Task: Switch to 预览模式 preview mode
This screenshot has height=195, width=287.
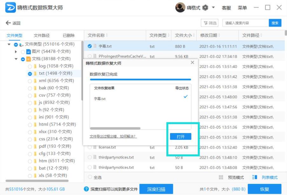Action: pos(231,177)
